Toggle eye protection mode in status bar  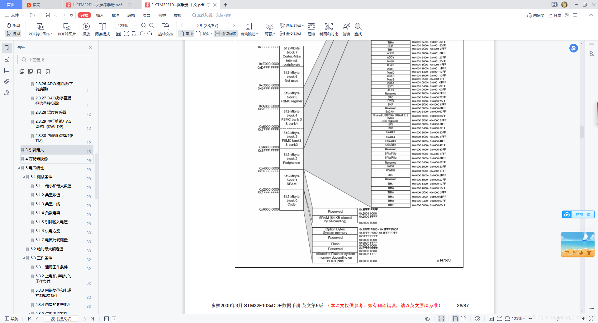(427, 319)
